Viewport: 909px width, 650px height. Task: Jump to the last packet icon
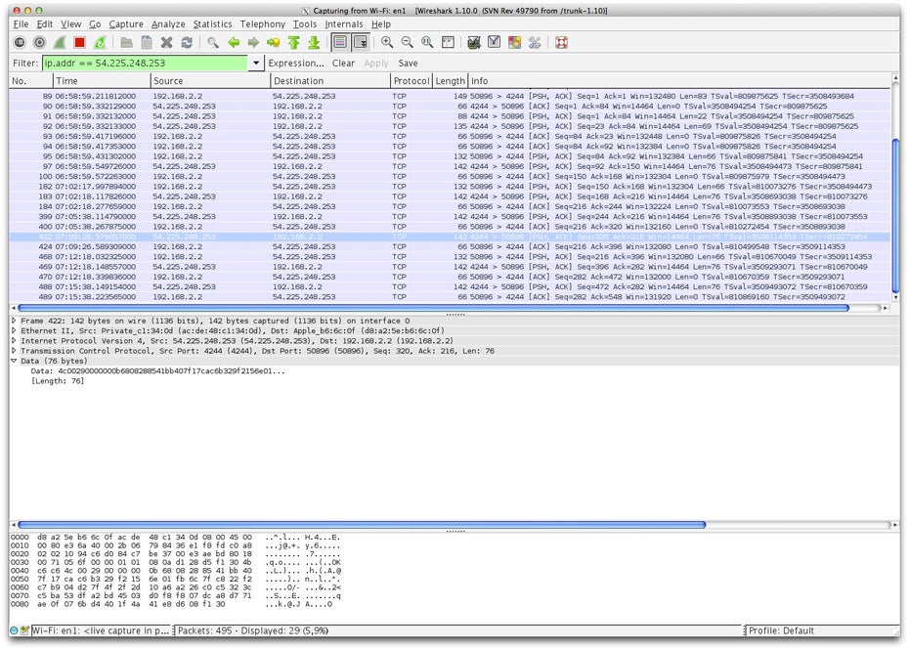point(314,42)
